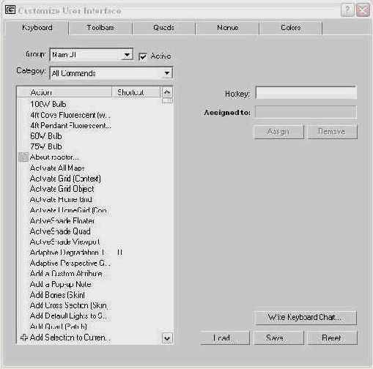This screenshot has width=373, height=369.
Task: Select Add a Custom Attribute action
Action: (x=66, y=274)
